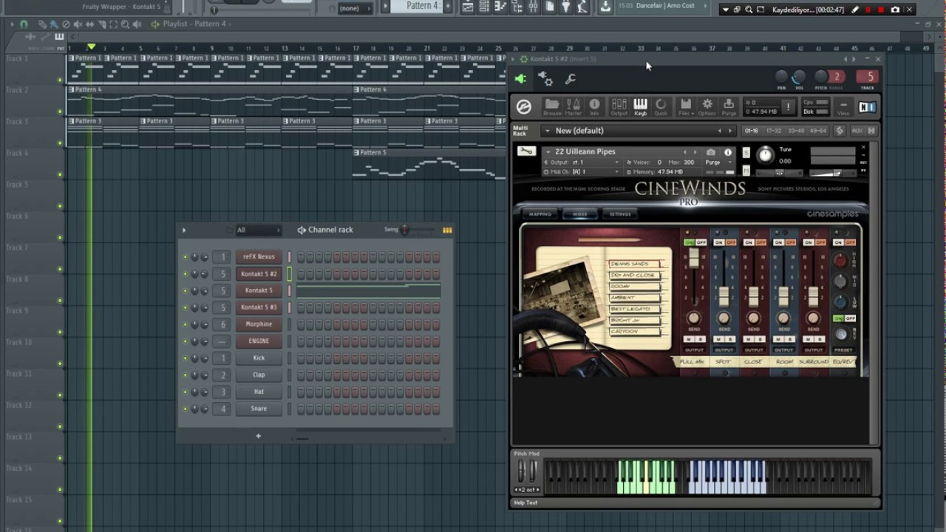Open the Channel rack All filter dropdown

point(258,230)
